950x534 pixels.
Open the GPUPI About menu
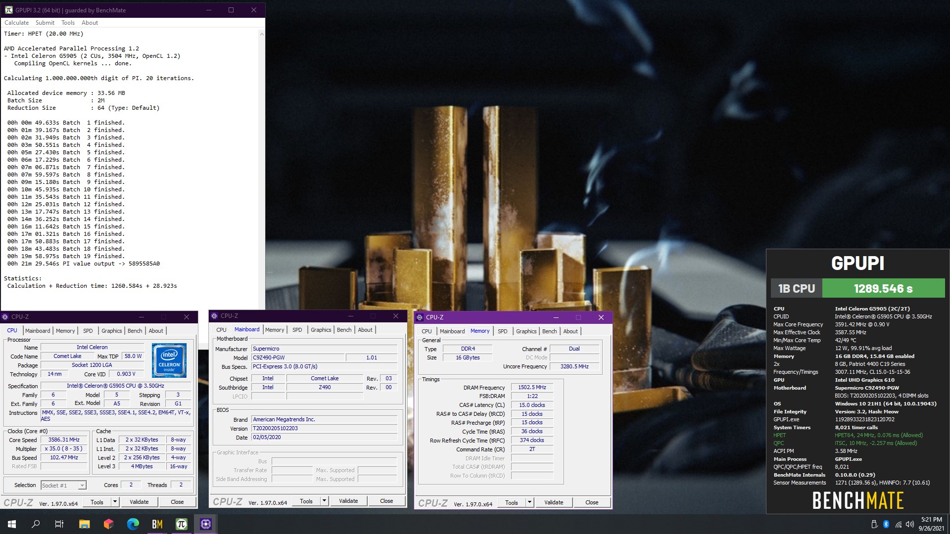coord(90,23)
